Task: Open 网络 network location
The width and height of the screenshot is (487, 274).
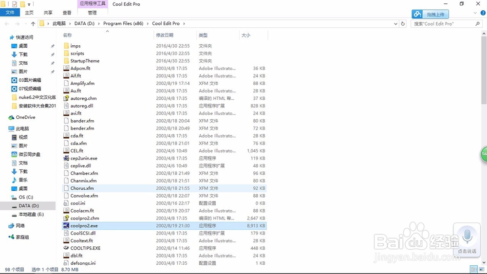Action: tap(20, 226)
